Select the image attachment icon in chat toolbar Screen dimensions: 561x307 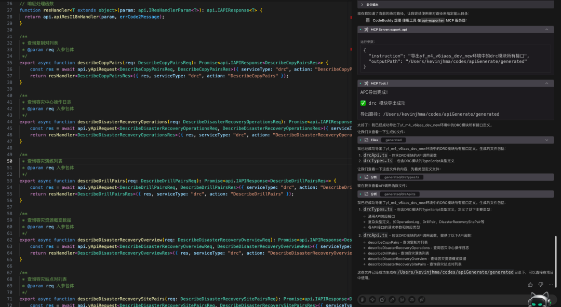pyautogui.click(x=402, y=299)
